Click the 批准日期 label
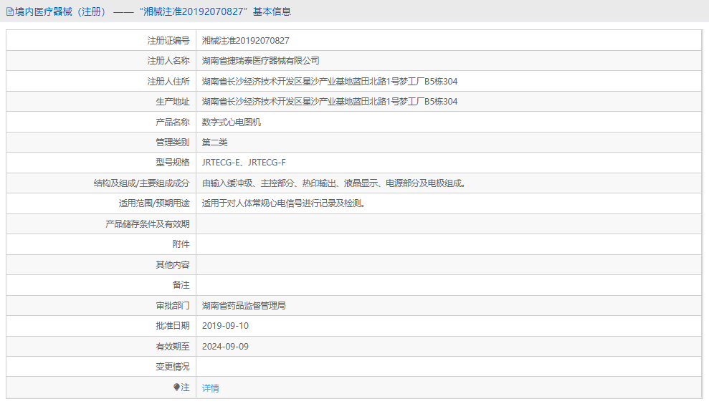Viewport: 709px width, 404px height. 173,326
